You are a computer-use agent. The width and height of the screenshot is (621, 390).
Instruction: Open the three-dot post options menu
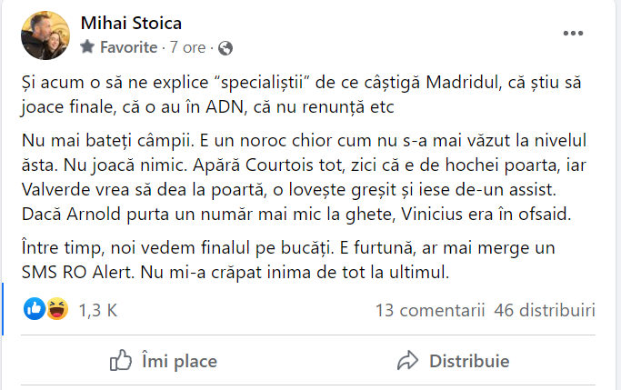[x=572, y=34]
